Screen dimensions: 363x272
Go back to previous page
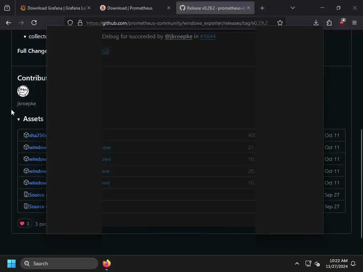(x=9, y=23)
